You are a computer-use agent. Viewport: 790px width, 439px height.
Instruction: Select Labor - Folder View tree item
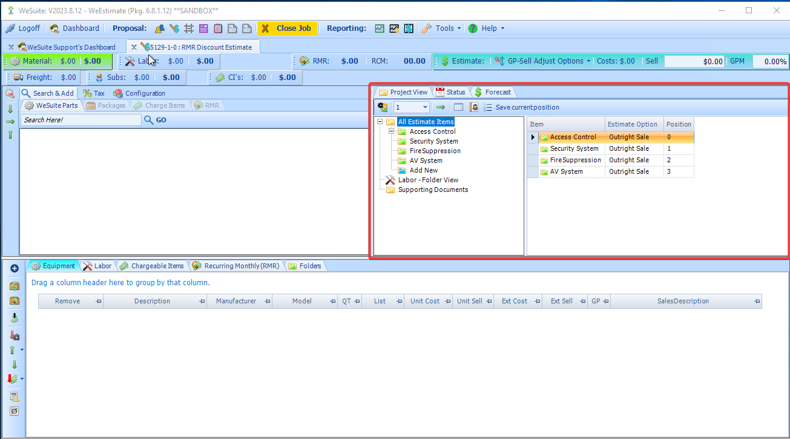click(x=428, y=180)
